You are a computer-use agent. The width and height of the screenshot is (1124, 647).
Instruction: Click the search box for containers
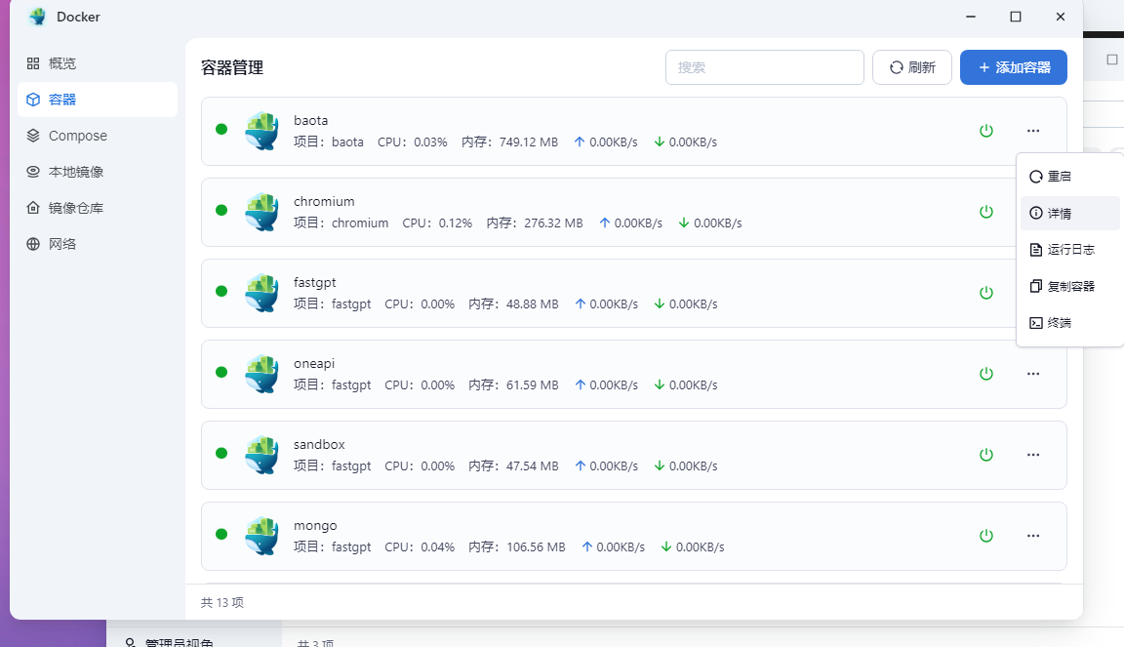[764, 67]
